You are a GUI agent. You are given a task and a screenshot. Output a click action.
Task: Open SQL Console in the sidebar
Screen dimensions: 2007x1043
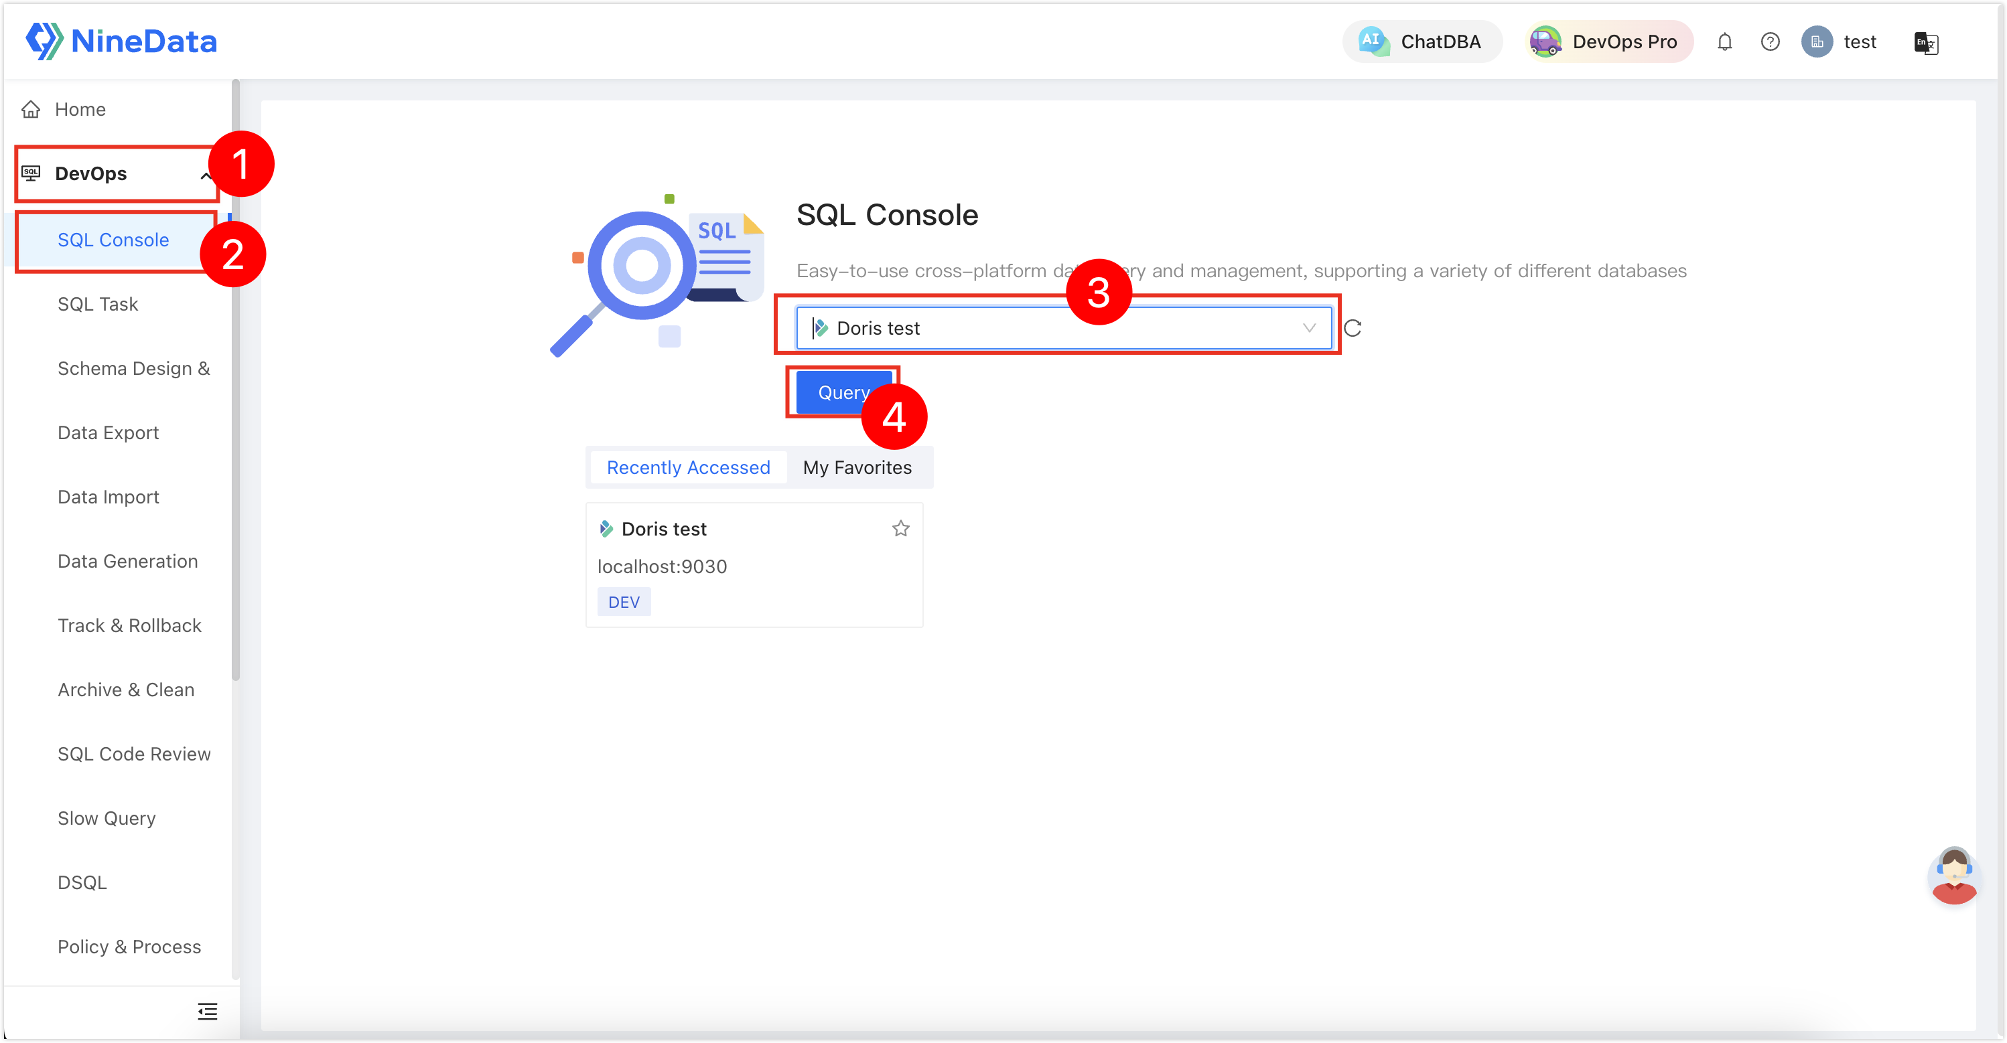click(x=113, y=240)
